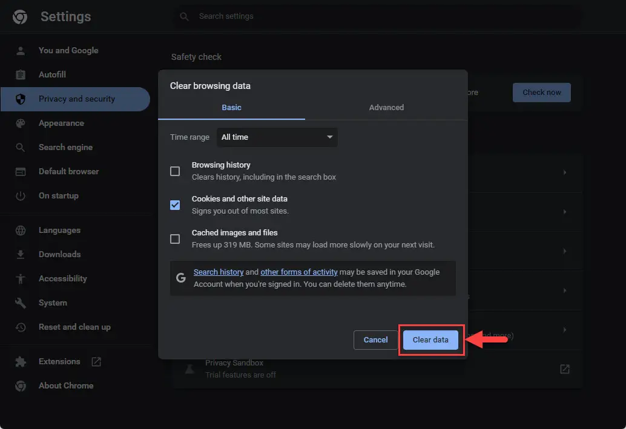Open the Search history link
This screenshot has height=429, width=626.
(x=219, y=272)
